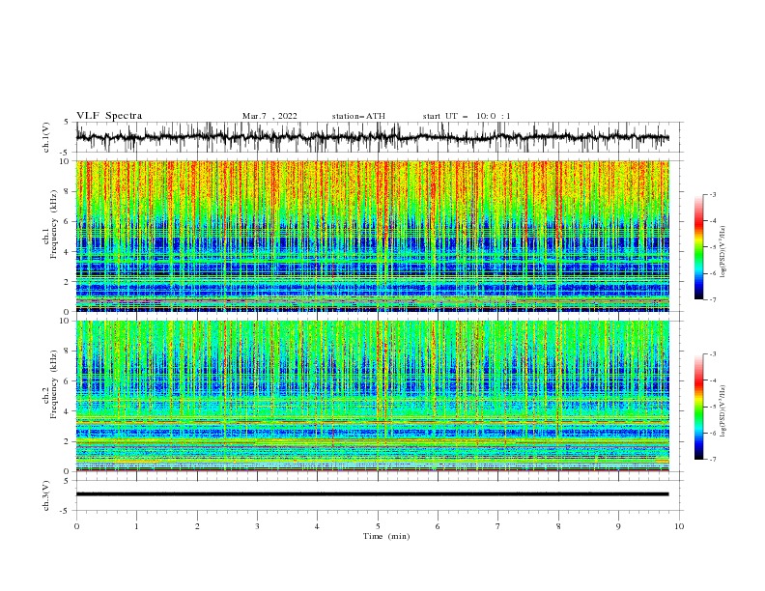Click the "station=ATH" header label

[x=358, y=116]
